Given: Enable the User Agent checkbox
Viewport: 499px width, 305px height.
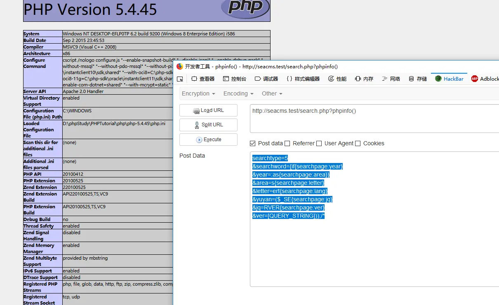Looking at the screenshot, I should [319, 143].
